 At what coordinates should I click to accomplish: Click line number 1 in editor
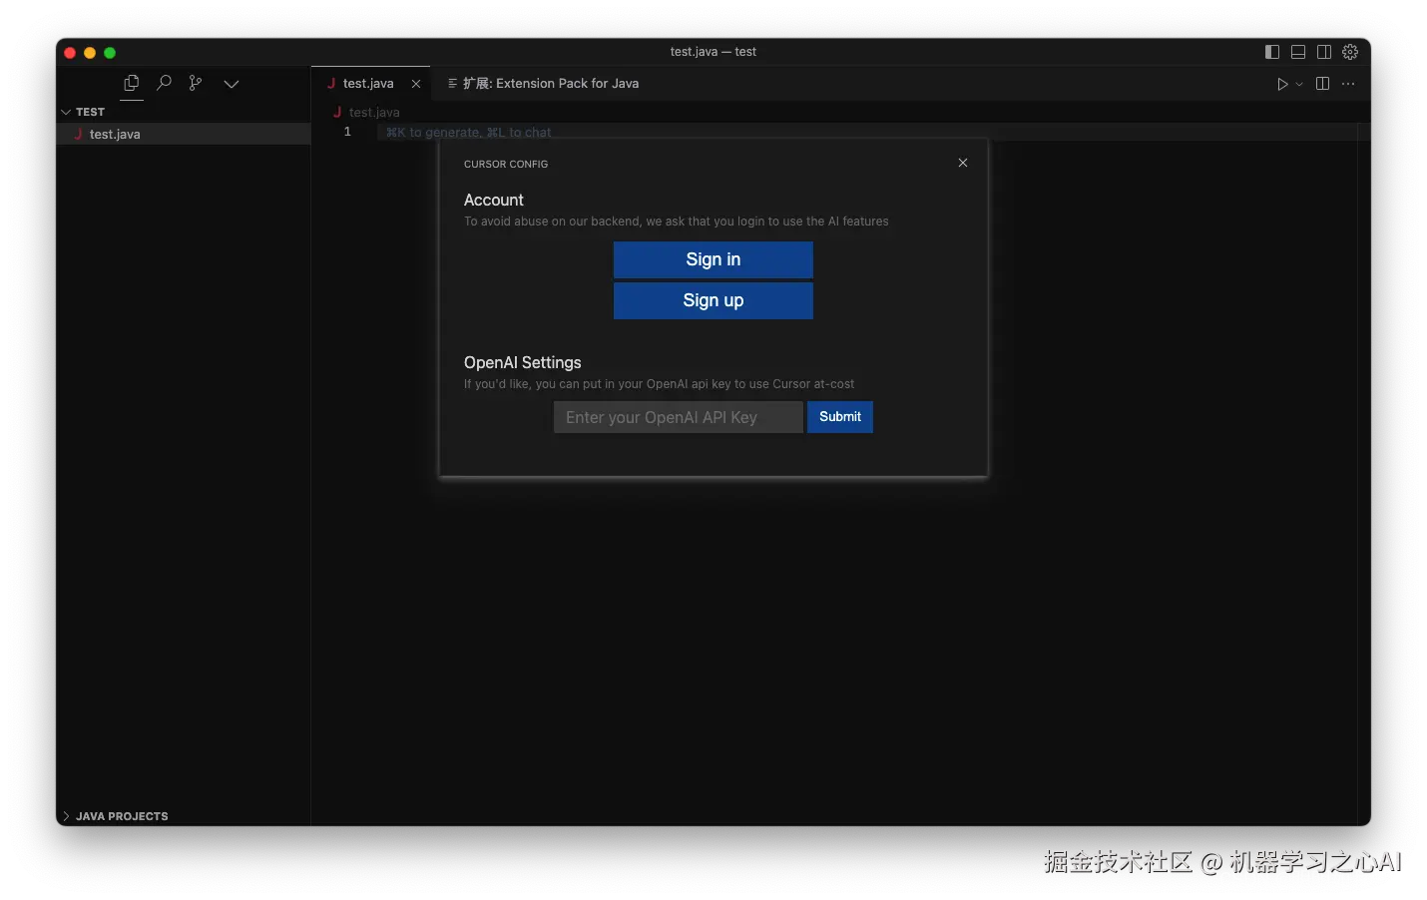click(347, 132)
